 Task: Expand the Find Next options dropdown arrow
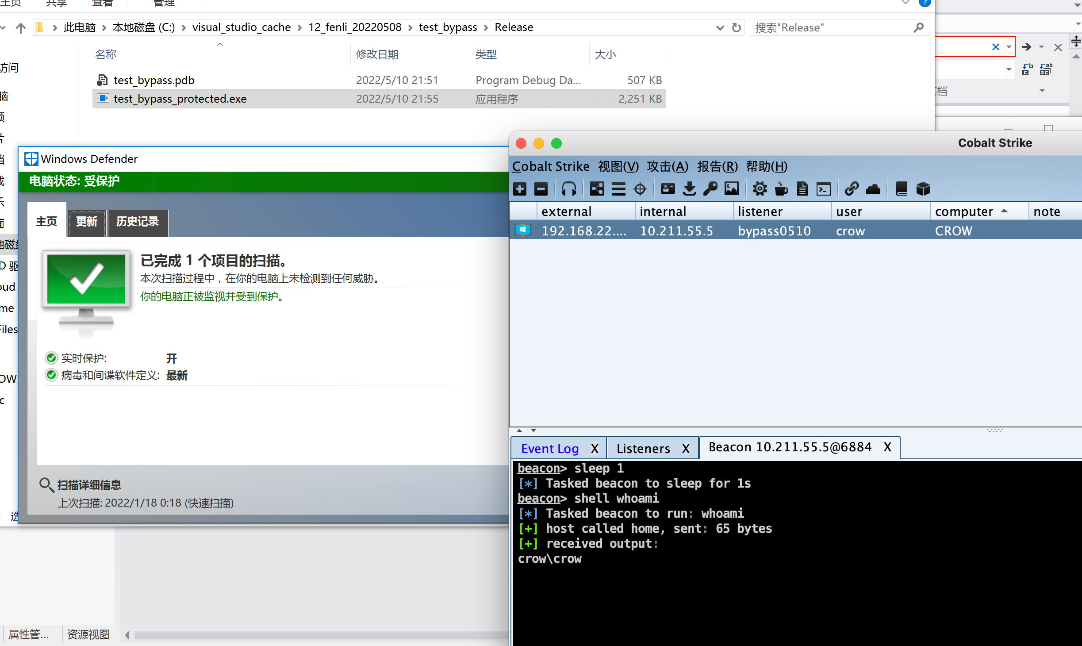click(x=1041, y=47)
